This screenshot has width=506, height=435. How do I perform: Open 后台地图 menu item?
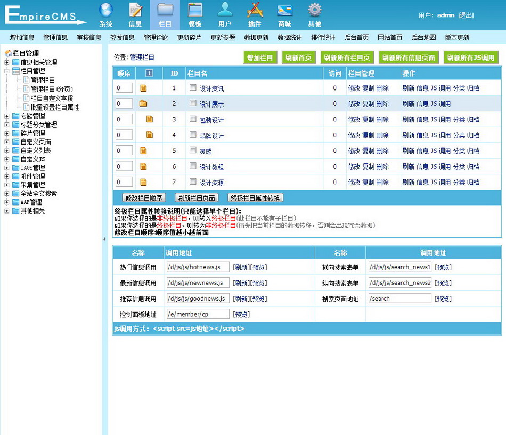(424, 37)
